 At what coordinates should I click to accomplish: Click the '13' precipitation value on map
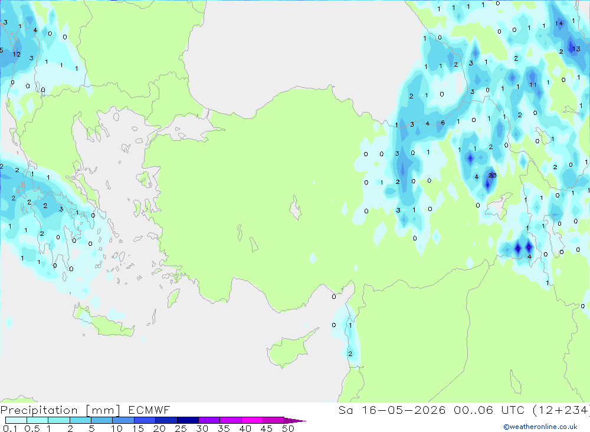(x=576, y=49)
